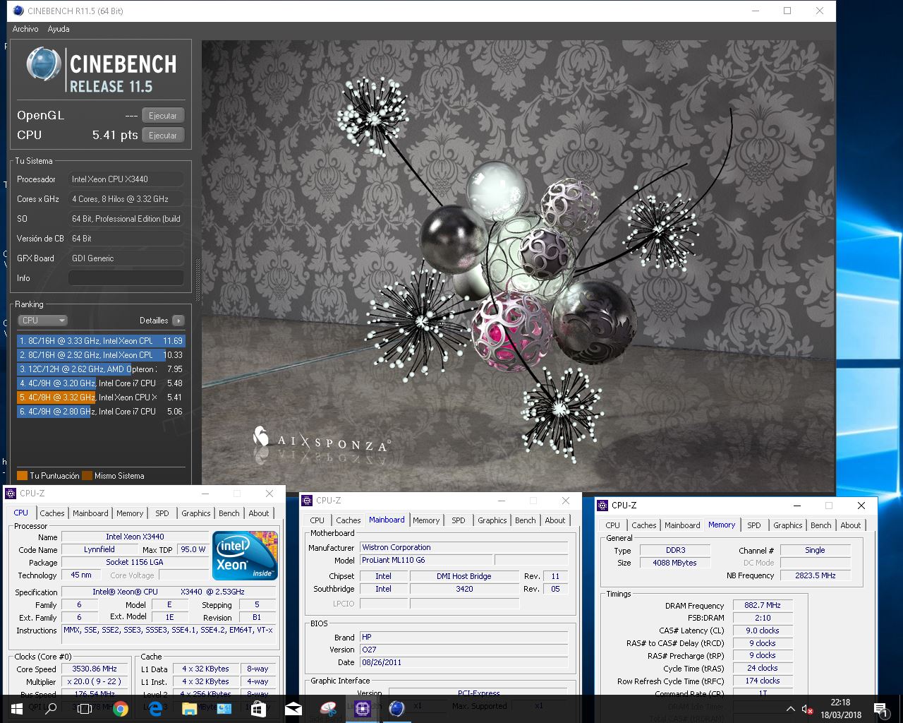Image resolution: width=903 pixels, height=723 pixels.
Task: Open the Archivo menu in Cinebench
Action: [x=25, y=29]
